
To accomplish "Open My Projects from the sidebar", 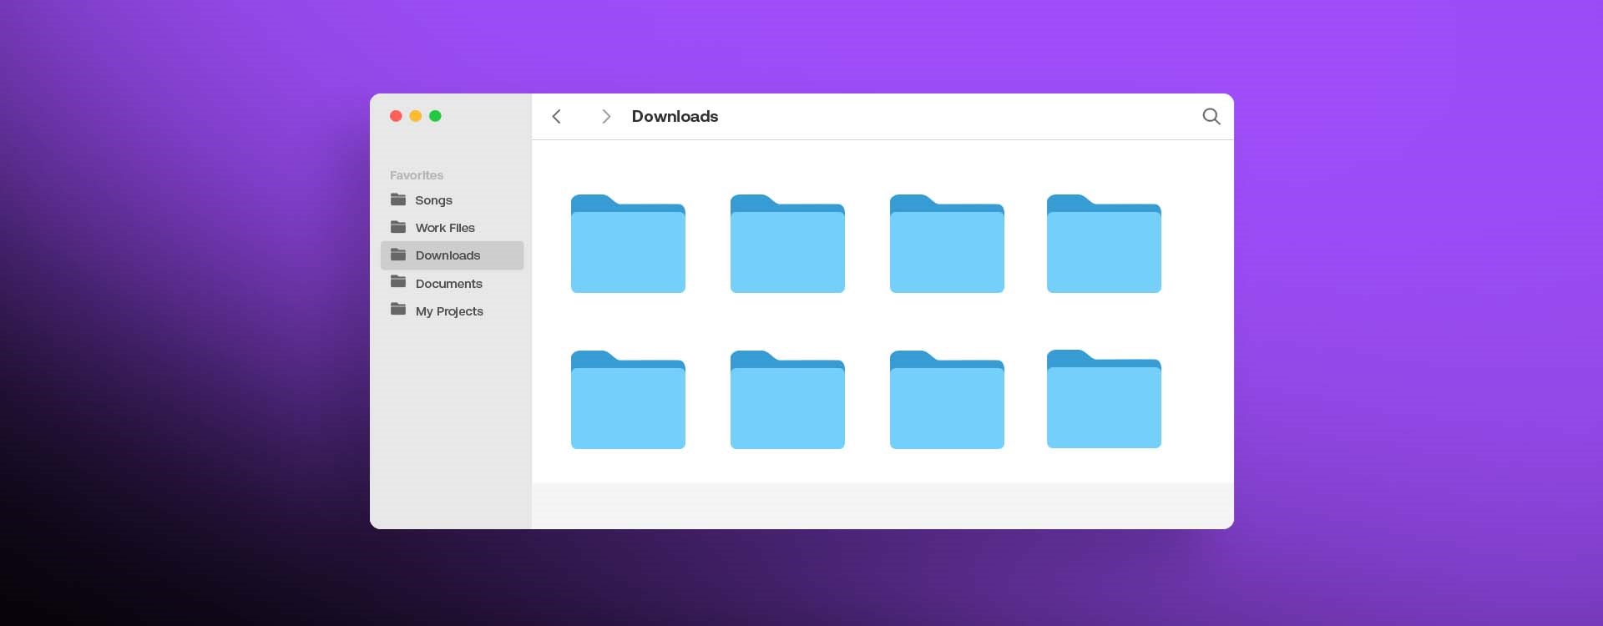I will click(449, 311).
